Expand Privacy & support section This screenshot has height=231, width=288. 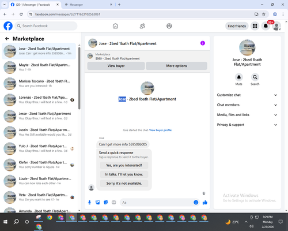(247, 125)
